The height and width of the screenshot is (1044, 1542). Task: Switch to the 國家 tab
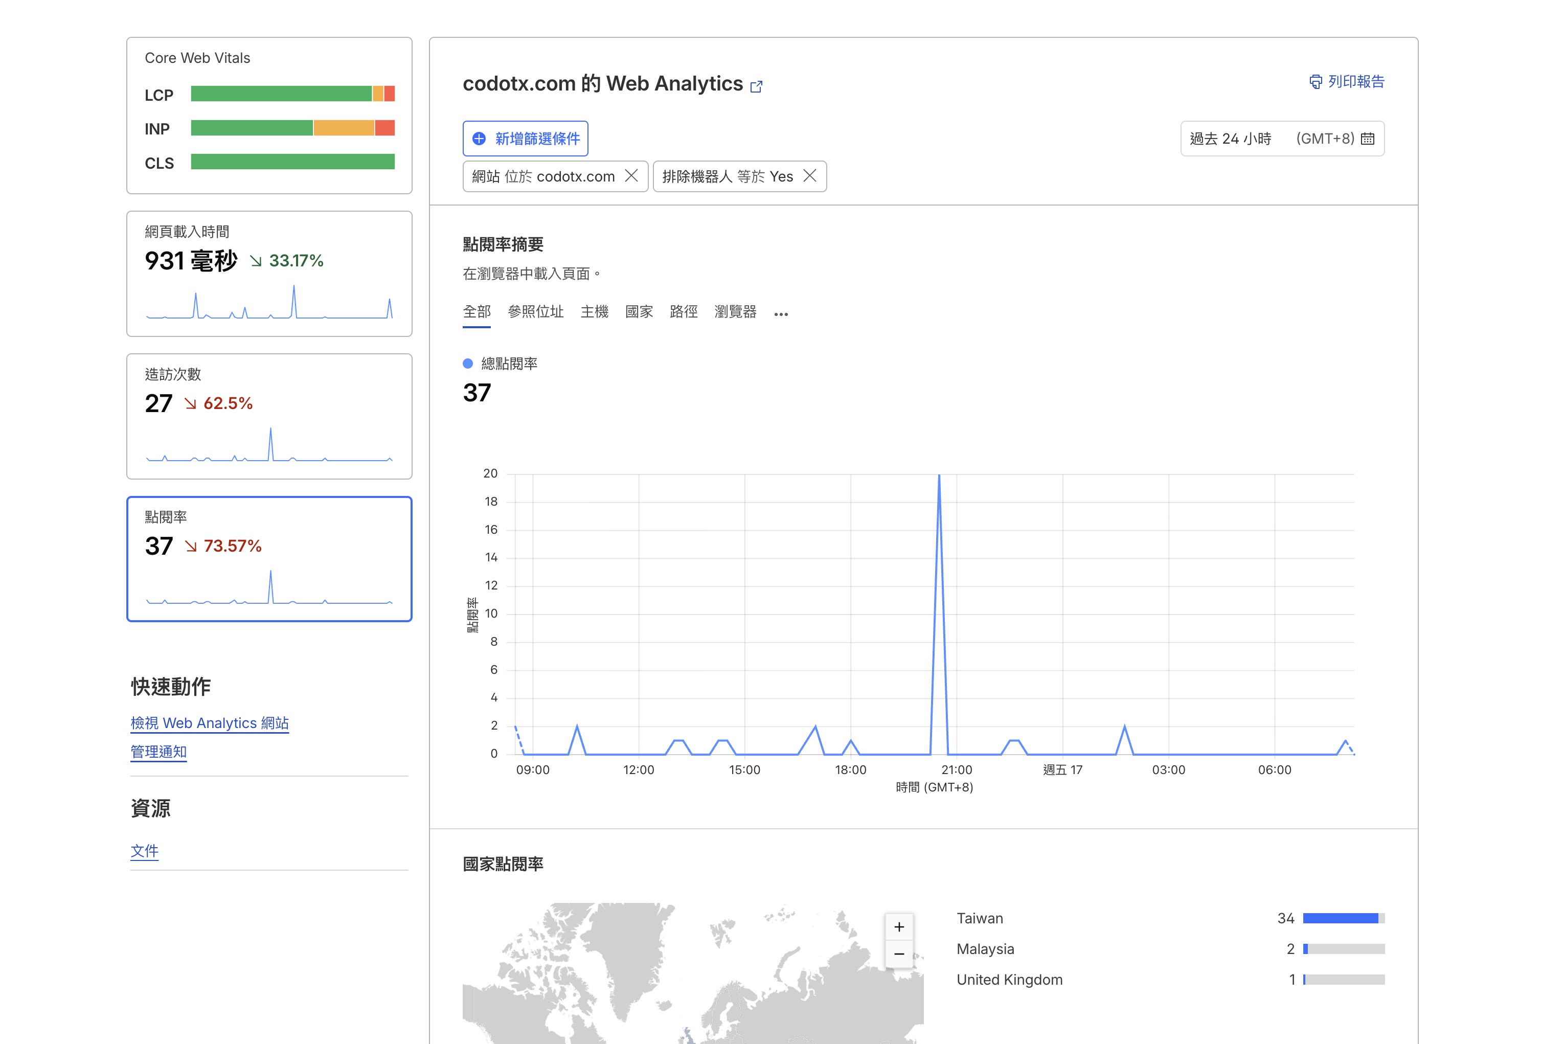(640, 312)
